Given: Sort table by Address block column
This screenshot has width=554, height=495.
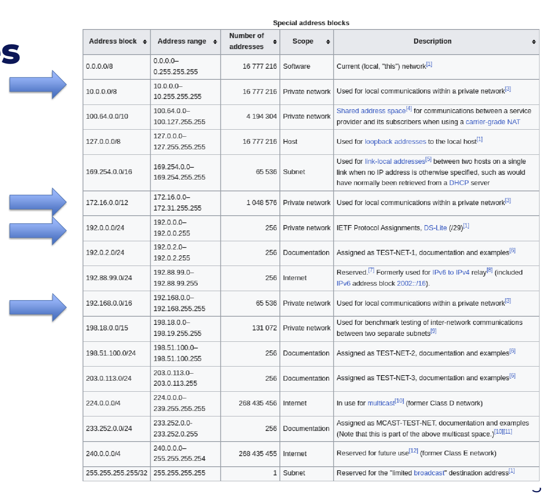Looking at the screenshot, I should pos(145,42).
